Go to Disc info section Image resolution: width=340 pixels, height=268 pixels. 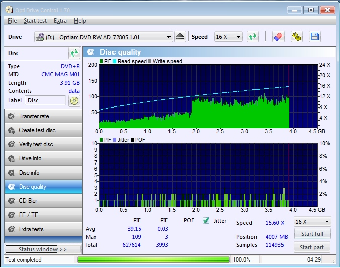coord(43,173)
